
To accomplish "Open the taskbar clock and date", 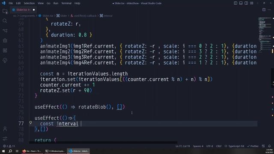I will point(269,151).
